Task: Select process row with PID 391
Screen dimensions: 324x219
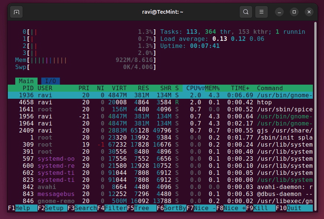Action: tap(160, 151)
